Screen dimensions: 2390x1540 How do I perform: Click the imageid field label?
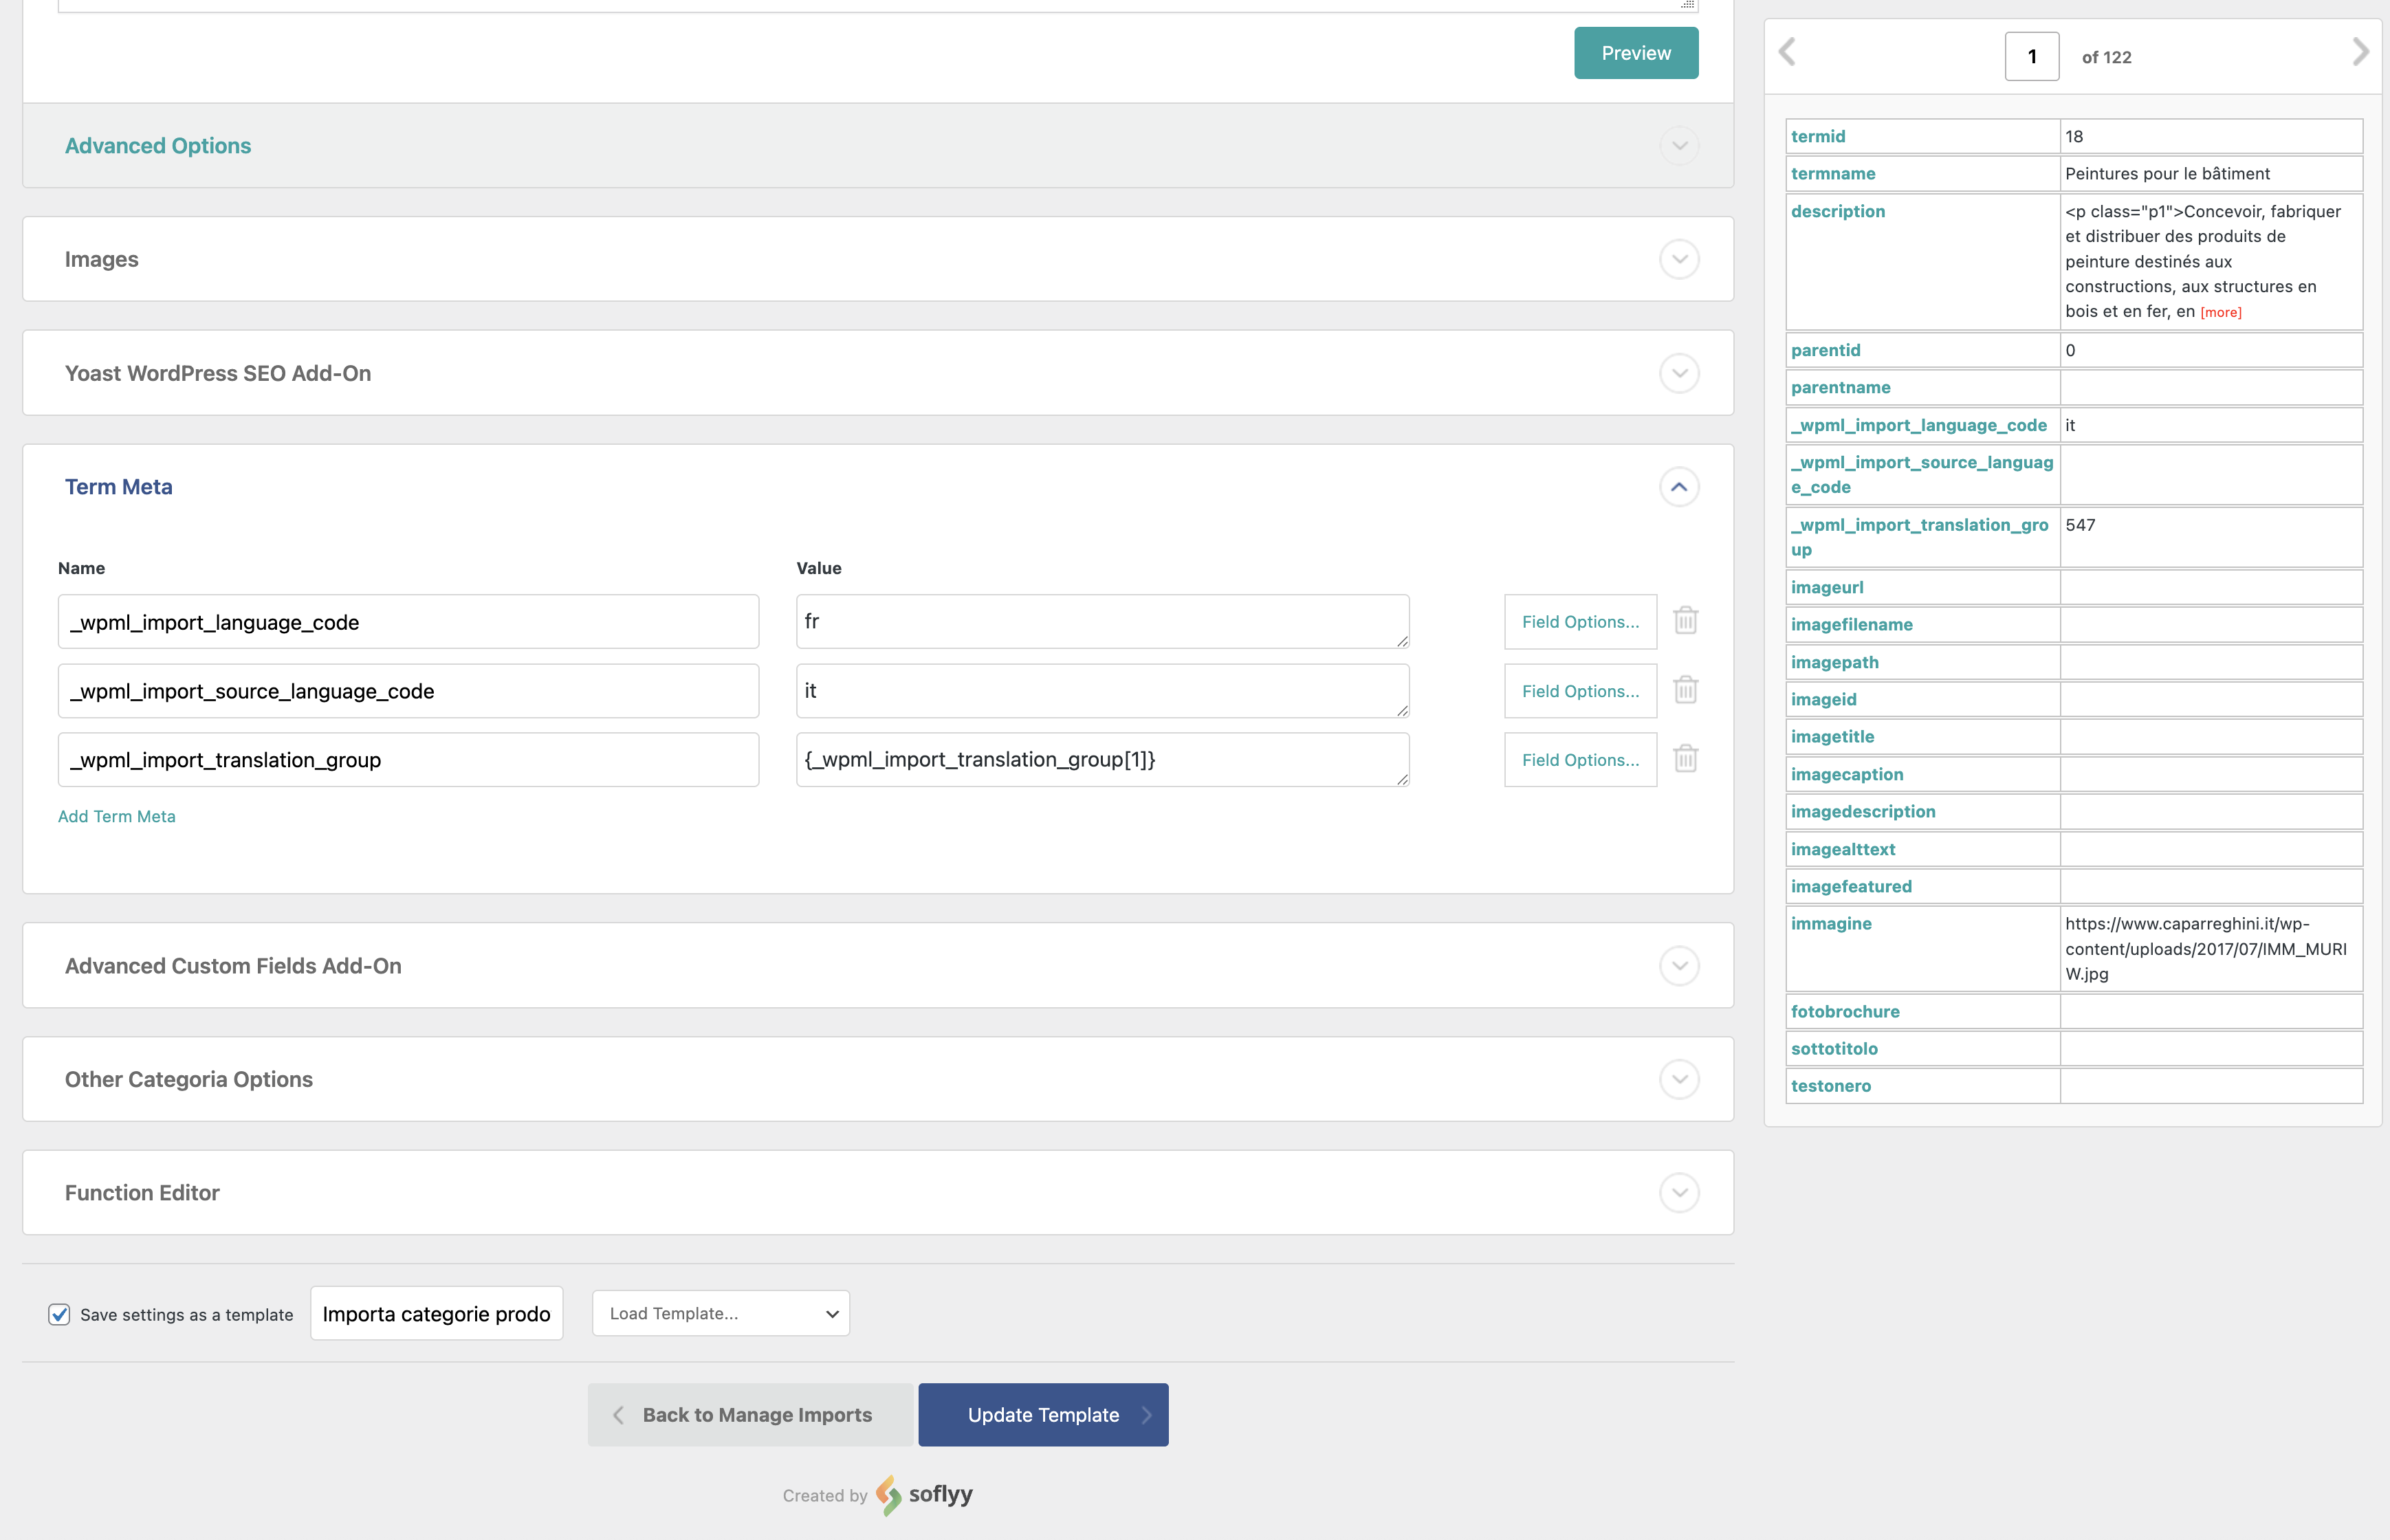pos(1823,699)
